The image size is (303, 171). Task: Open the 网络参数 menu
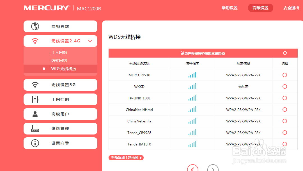click(60, 26)
